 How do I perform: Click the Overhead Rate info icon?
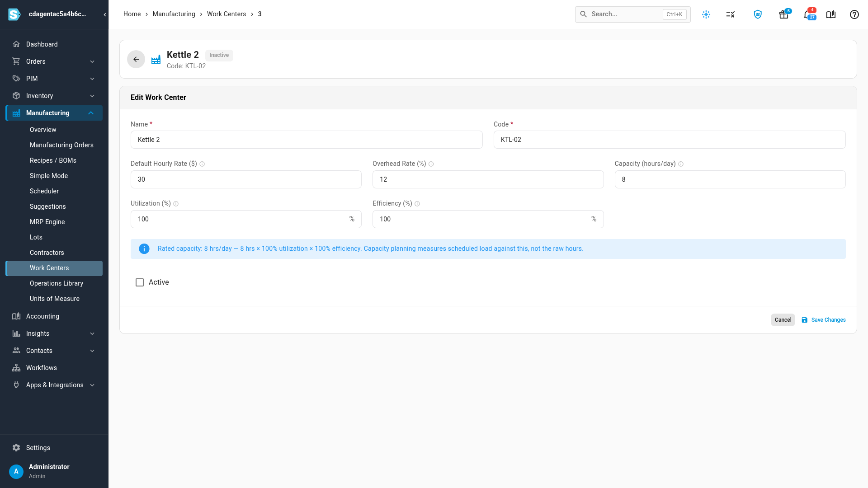click(431, 164)
